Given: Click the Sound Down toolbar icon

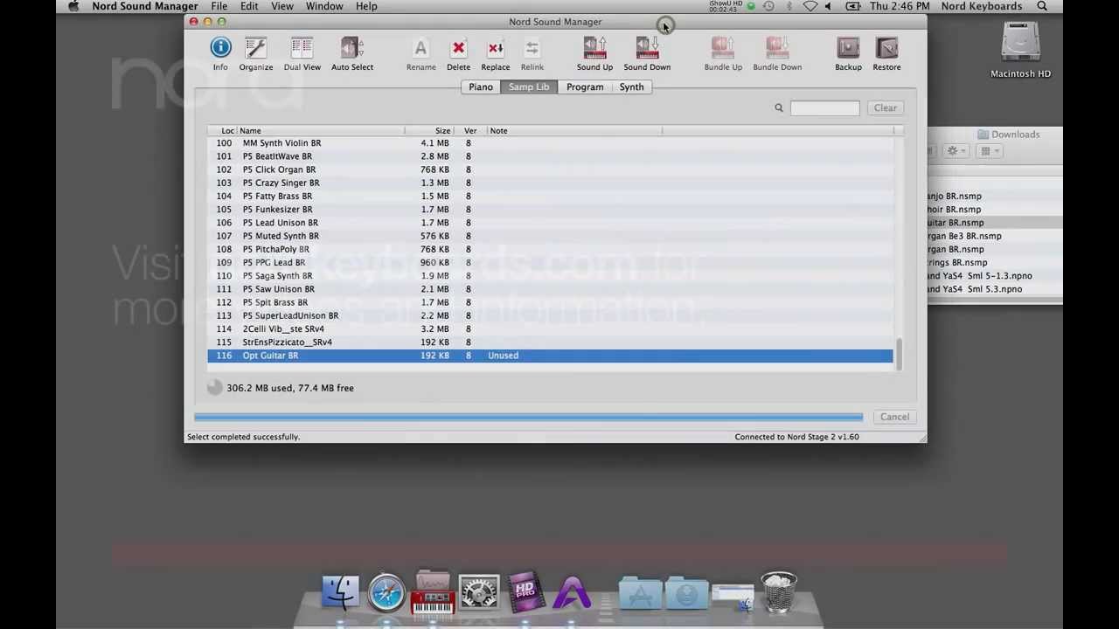Looking at the screenshot, I should 647,54.
